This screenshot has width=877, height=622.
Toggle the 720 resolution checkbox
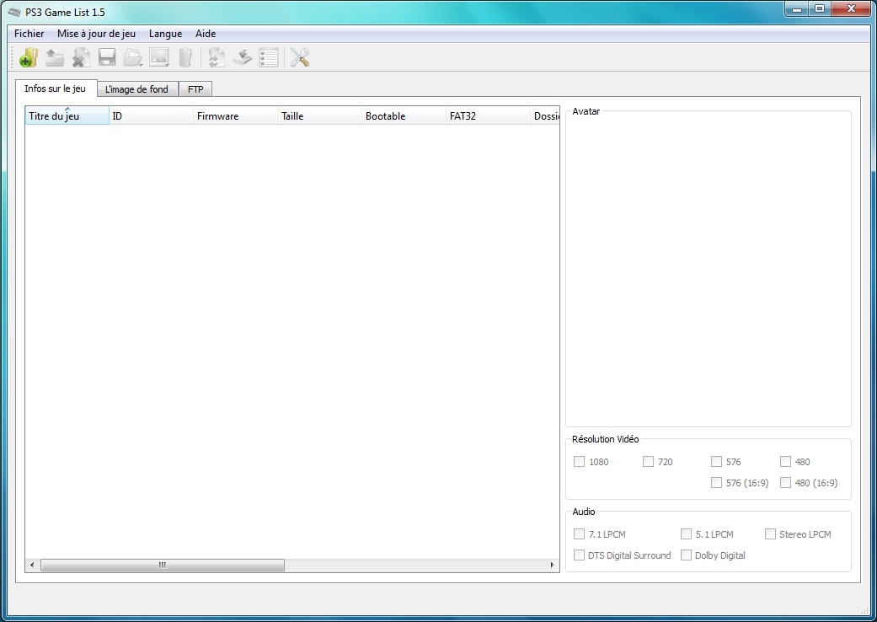click(x=648, y=462)
